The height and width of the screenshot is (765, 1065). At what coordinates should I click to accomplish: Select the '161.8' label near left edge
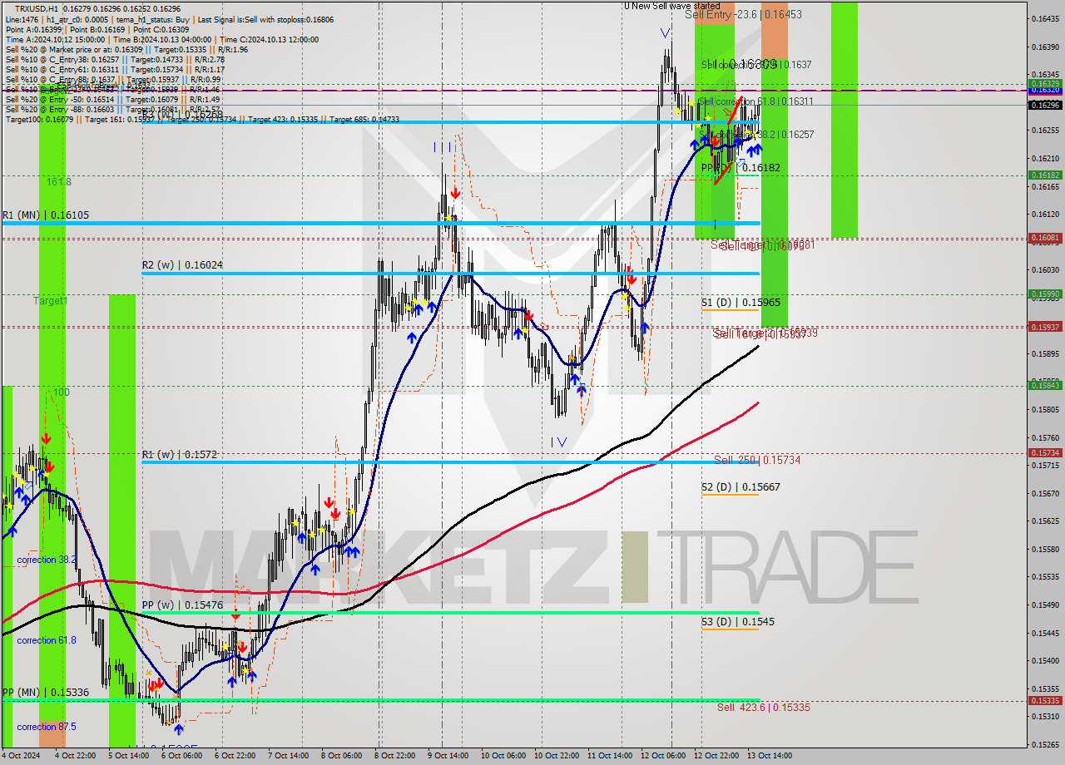[x=58, y=180]
